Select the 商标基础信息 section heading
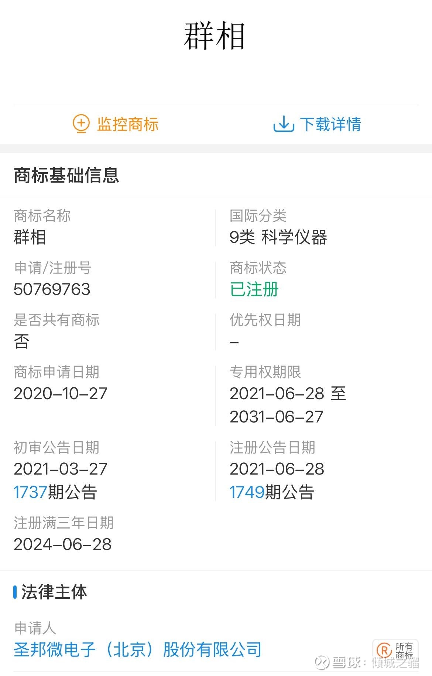The image size is (432, 676). coord(66,175)
